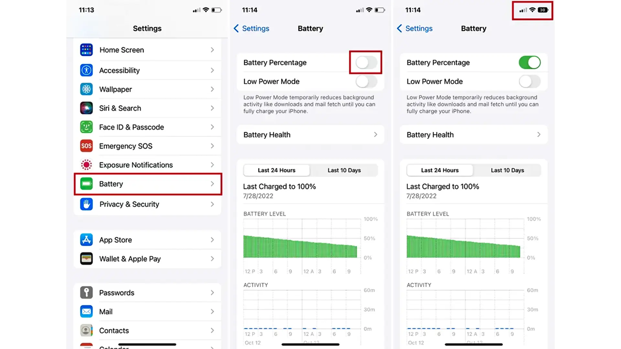Enable Battery Percentage toggle
The width and height of the screenshot is (621, 349).
click(366, 62)
